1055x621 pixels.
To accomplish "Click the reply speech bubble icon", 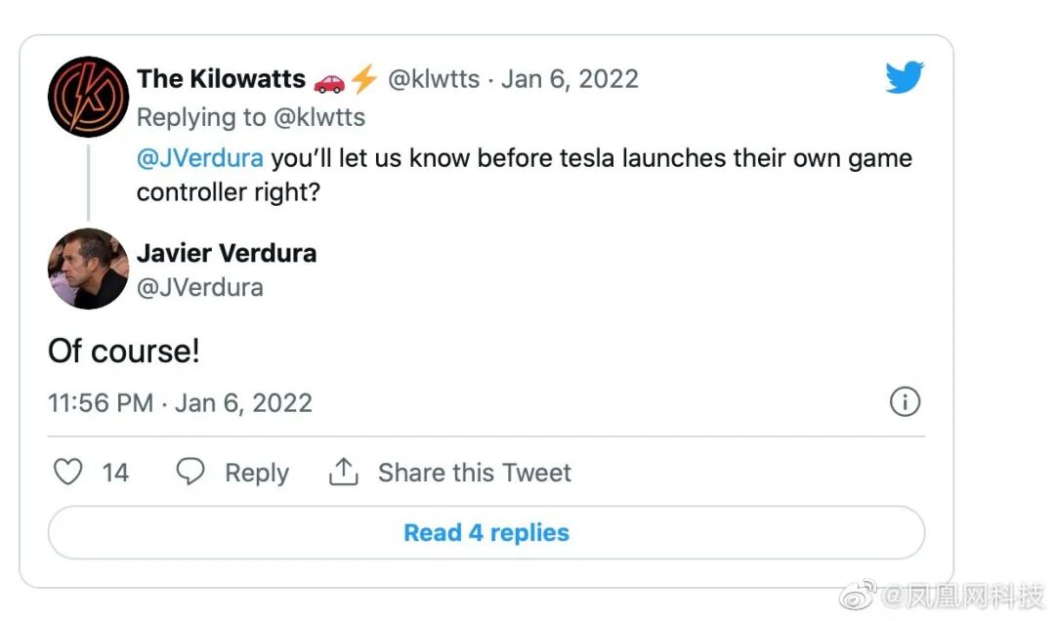I will [190, 473].
